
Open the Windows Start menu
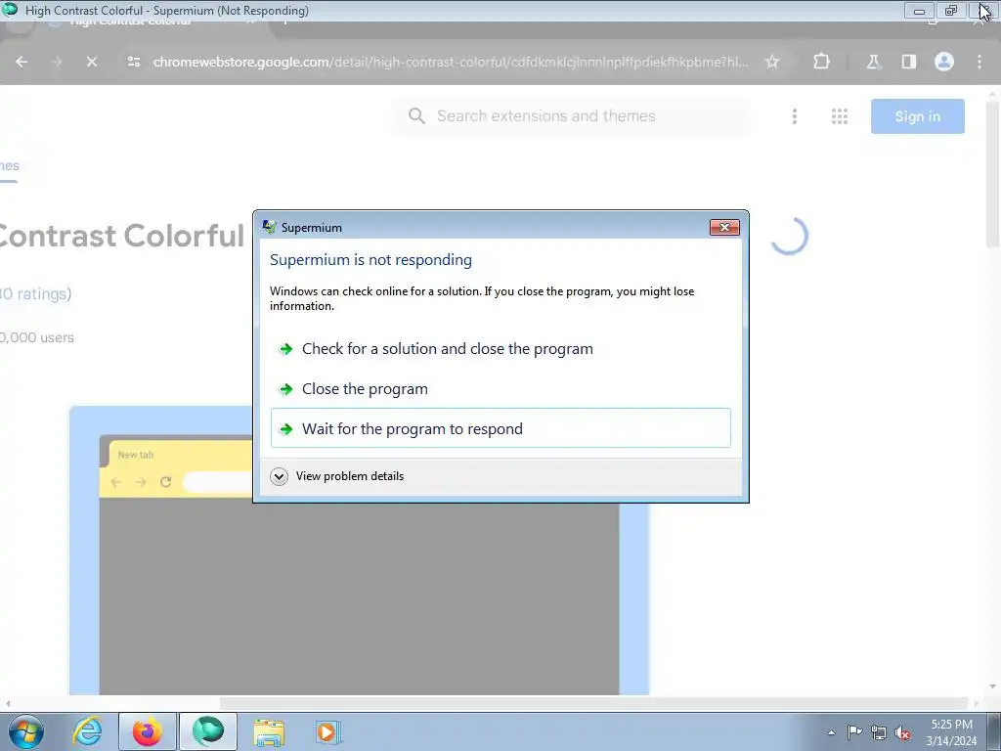[x=26, y=731]
